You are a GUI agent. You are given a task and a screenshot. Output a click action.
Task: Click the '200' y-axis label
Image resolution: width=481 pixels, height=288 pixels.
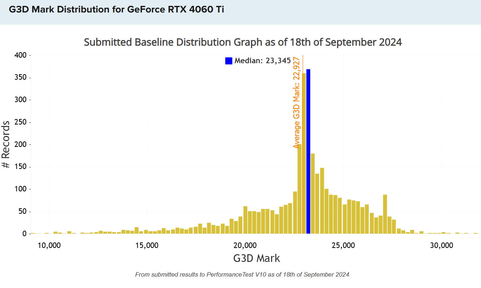click(21, 144)
